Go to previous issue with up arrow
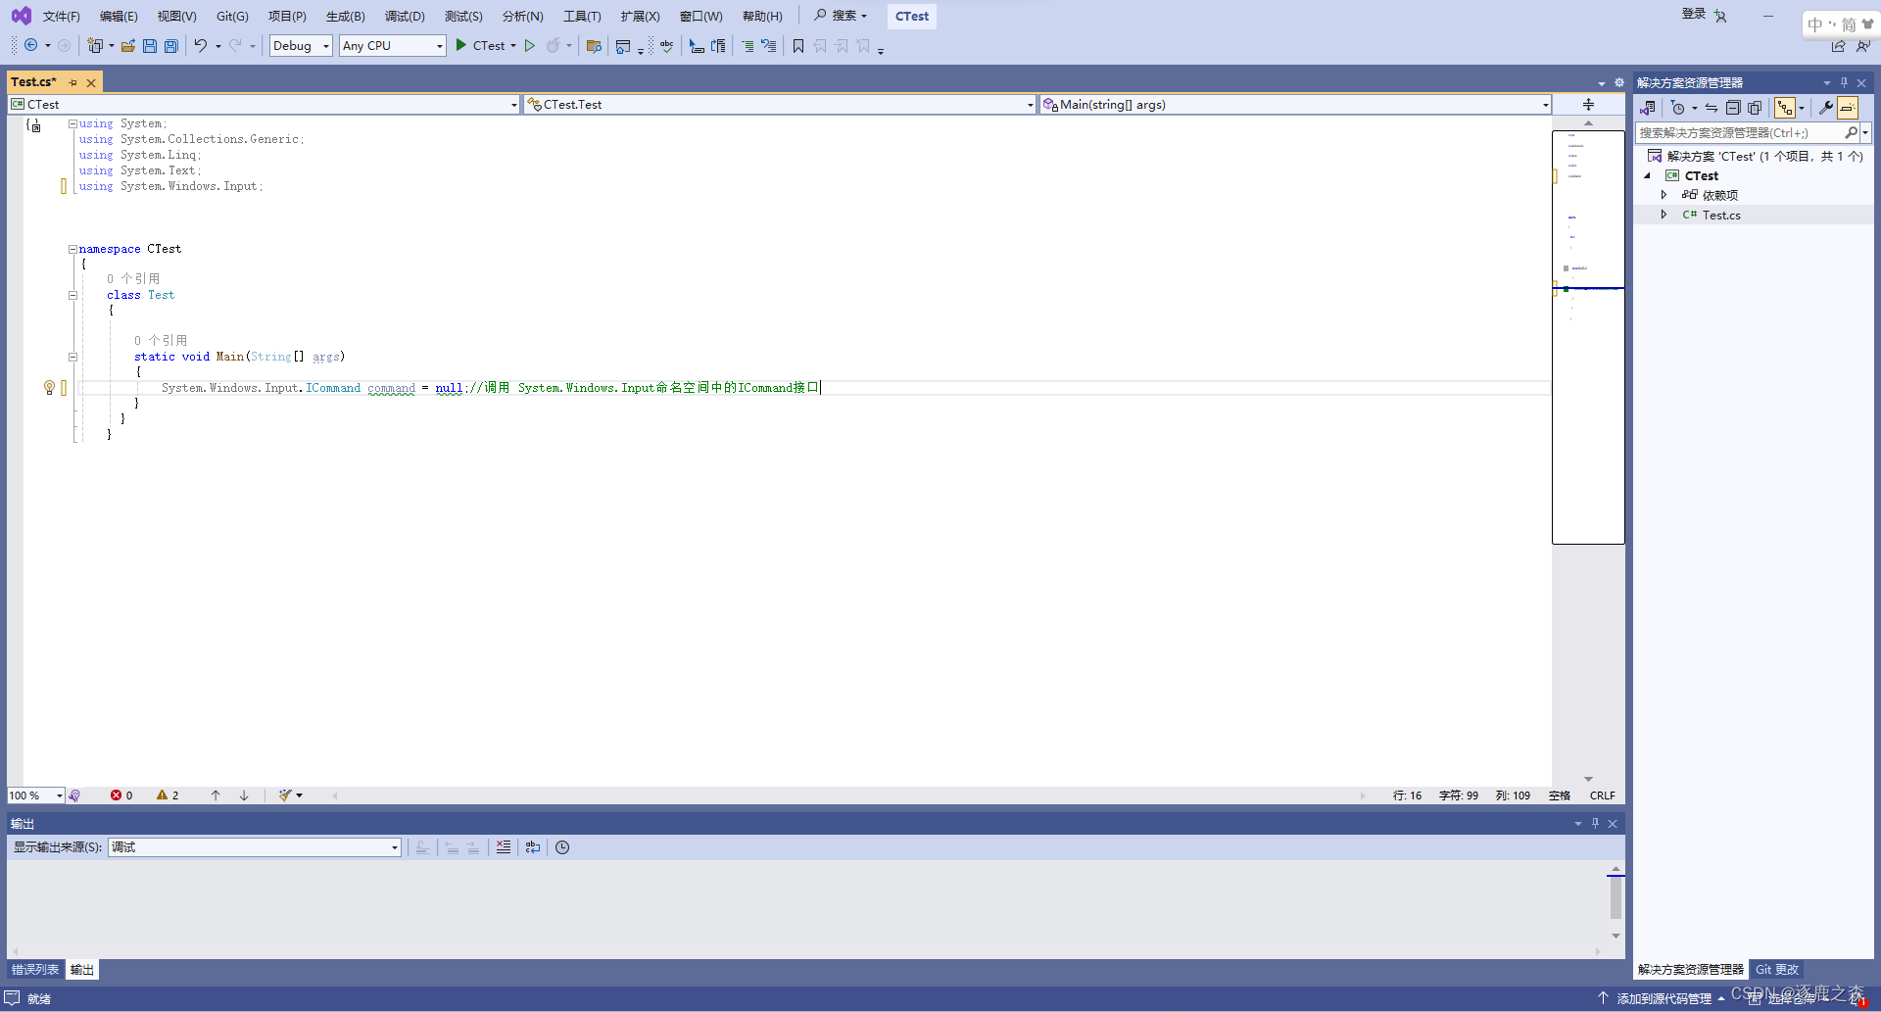Image resolution: width=1881 pixels, height=1012 pixels. point(216,795)
